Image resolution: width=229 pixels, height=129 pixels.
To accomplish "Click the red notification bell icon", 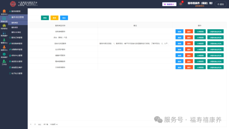I will point(181,4).
